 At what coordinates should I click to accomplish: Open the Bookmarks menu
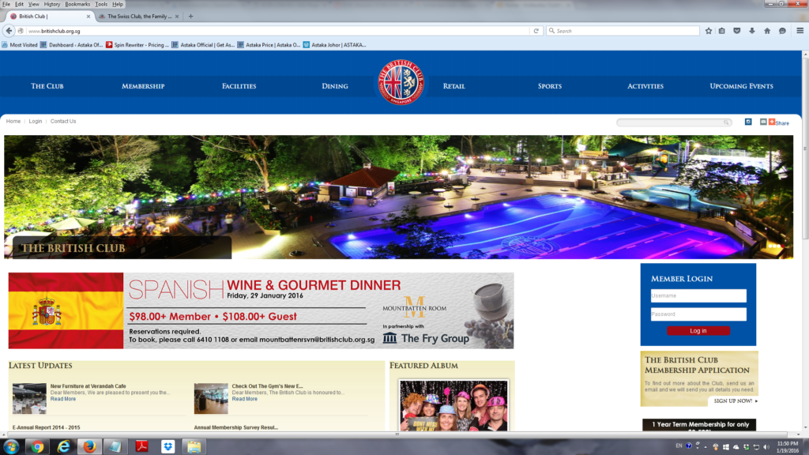(77, 4)
